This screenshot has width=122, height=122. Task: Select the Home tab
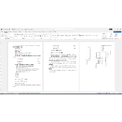tap(6, 32)
